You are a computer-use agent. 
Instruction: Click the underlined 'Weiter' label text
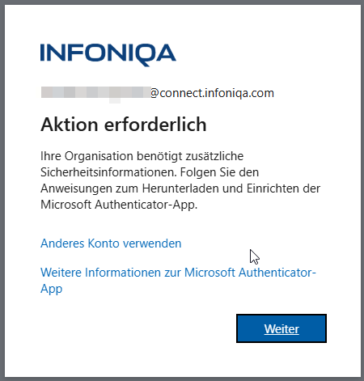point(281,329)
